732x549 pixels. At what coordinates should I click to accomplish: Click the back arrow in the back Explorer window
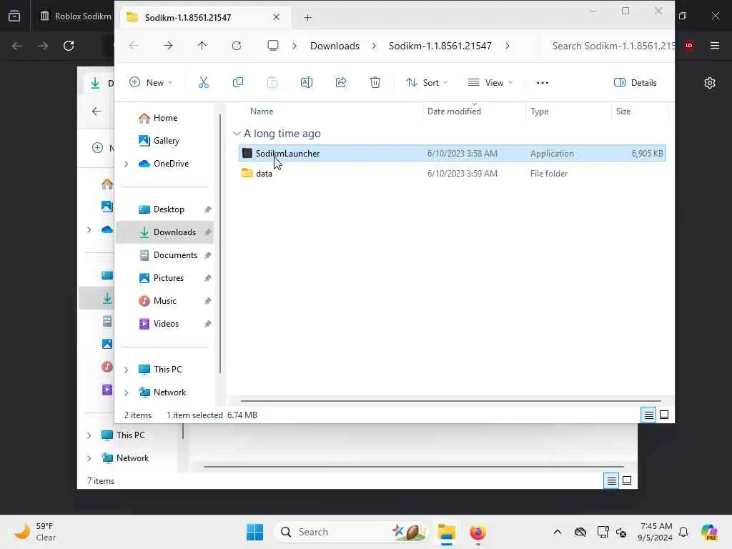97,111
